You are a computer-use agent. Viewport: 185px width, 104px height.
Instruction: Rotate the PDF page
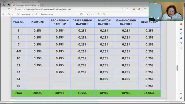click(x=98, y=14)
